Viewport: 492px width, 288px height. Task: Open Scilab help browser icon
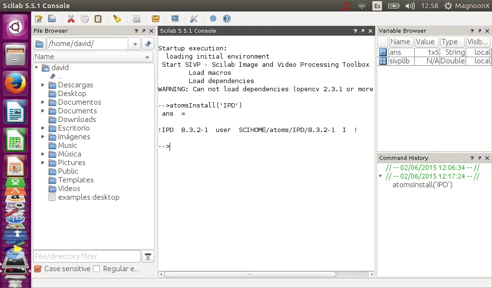click(x=227, y=19)
